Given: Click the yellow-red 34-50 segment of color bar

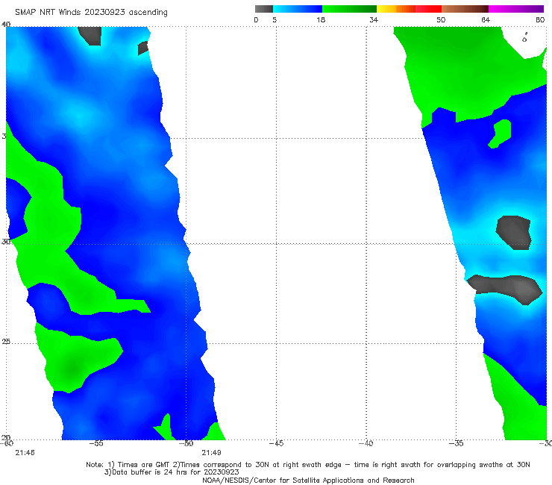Looking at the screenshot, I should tap(409, 9).
